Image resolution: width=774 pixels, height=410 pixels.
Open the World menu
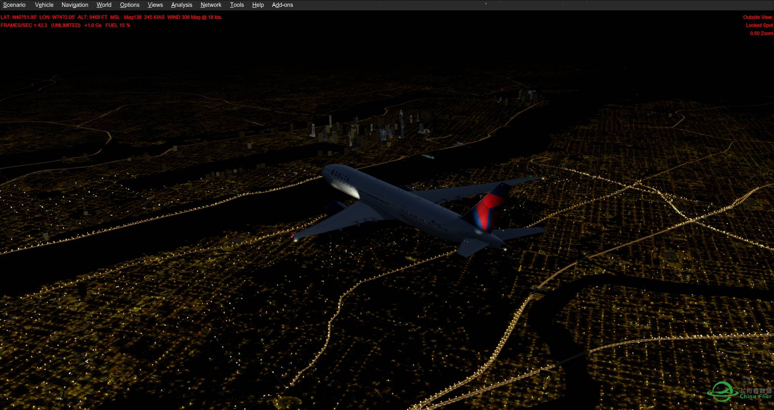pos(104,5)
